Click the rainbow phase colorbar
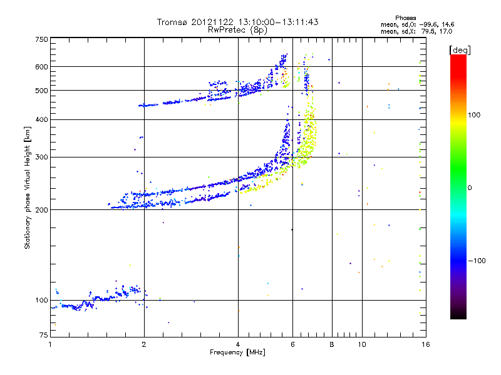 [x=458, y=186]
